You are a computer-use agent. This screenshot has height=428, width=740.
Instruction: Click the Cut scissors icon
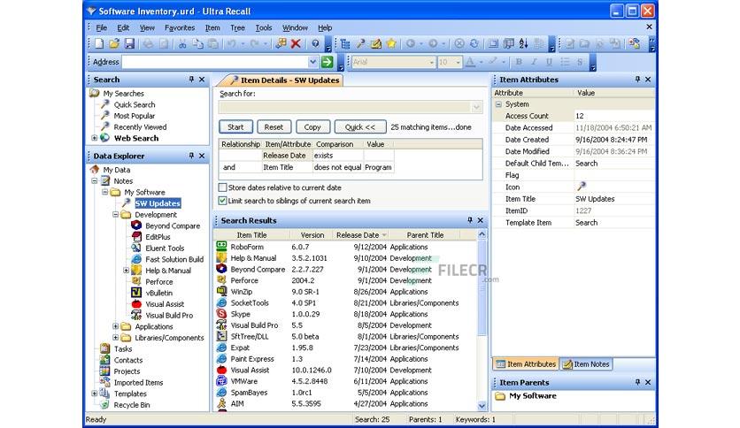tap(182, 44)
